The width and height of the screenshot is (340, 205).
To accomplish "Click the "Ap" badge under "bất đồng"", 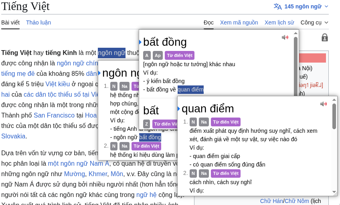I will click(158, 55).
